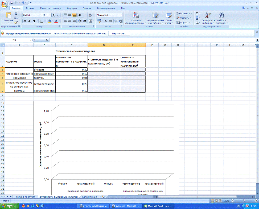Toggle bold (Ж) formatting
Image resolution: width=259 pixels, height=209 pixels.
(25, 21)
